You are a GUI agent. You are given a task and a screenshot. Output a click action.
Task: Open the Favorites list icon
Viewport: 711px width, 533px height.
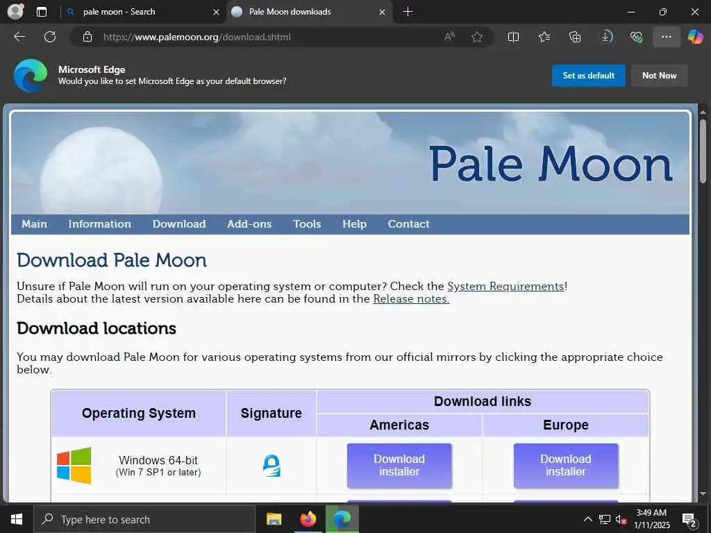coord(544,37)
